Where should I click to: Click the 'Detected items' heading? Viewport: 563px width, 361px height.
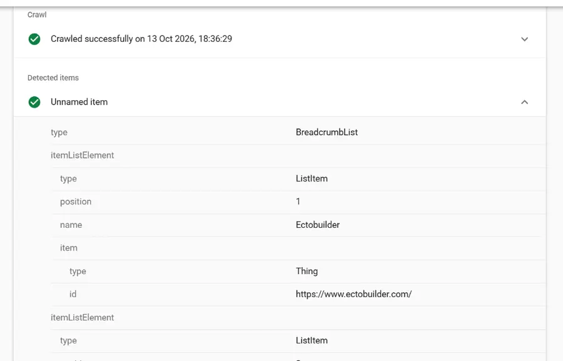(x=53, y=78)
